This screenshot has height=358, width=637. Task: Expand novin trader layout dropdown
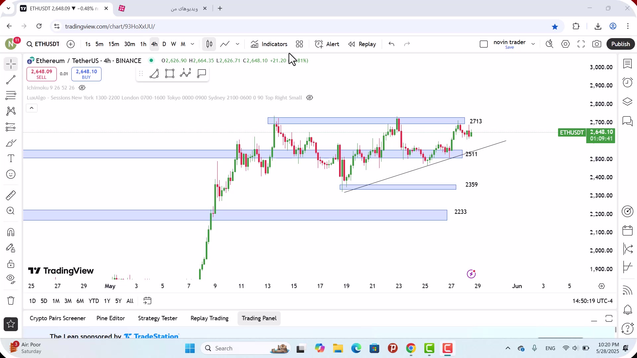533,44
